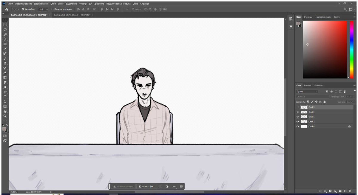Image resolution: width=358 pixels, height=195 pixels.
Task: Select the Smudge tool
Action: pyautogui.click(x=5, y=82)
